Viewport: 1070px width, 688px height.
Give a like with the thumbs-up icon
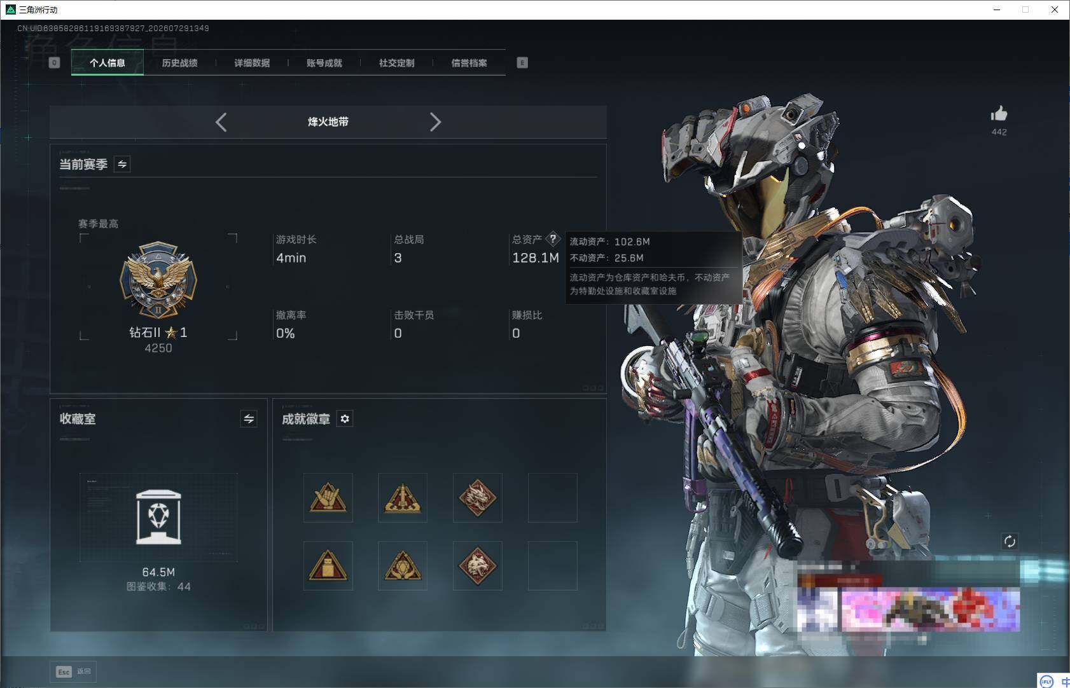tap(999, 114)
